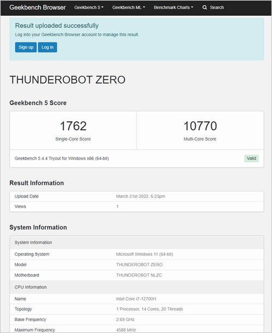Click the Motherboard row label

[x=27, y=275]
